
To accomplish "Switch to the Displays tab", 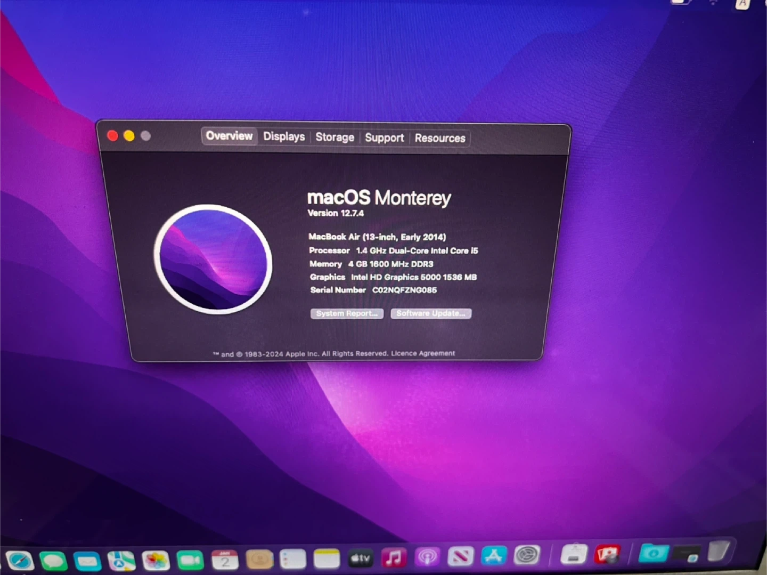I will coord(284,136).
